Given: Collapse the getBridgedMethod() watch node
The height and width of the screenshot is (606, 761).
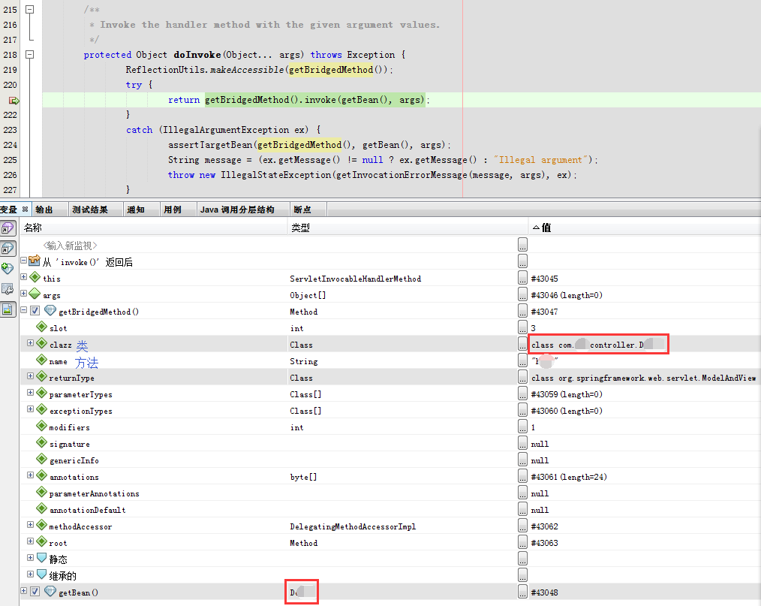Looking at the screenshot, I should 23,310.
